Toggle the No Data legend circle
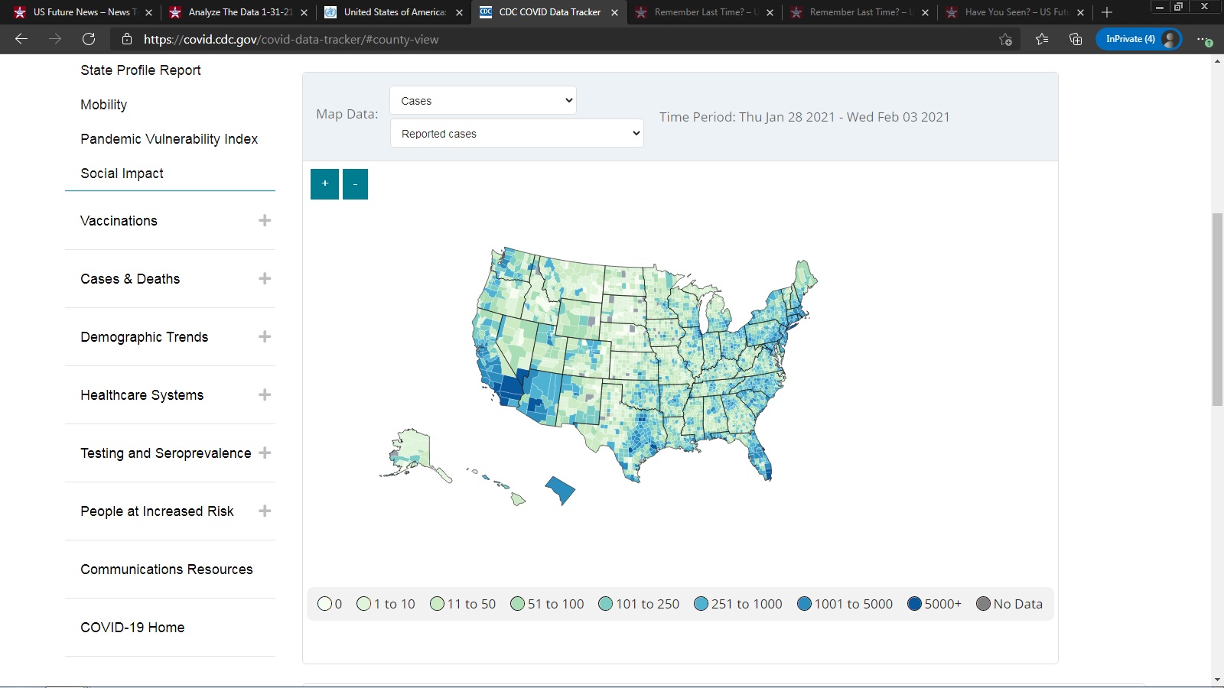The height and width of the screenshot is (688, 1224). [984, 604]
